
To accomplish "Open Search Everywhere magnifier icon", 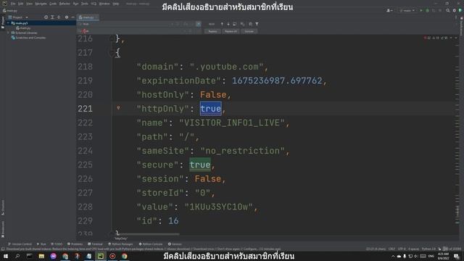I will click(x=448, y=10).
